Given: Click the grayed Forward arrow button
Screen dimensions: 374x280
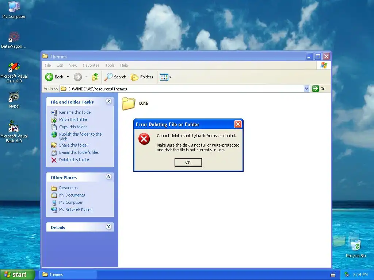Looking at the screenshot, I should click(78, 77).
